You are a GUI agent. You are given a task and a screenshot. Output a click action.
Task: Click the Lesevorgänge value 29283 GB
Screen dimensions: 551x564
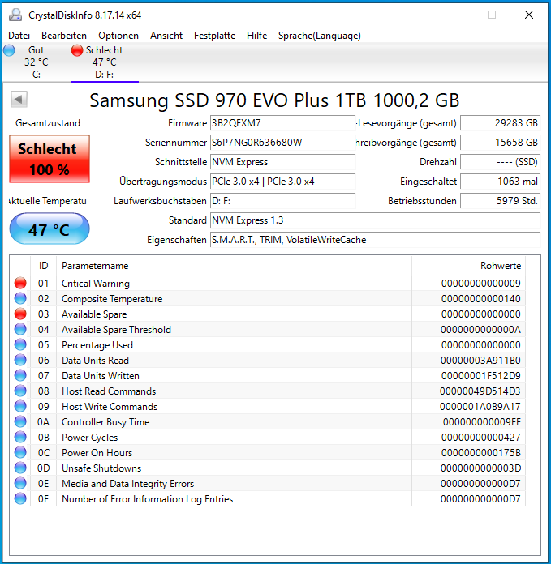click(x=500, y=123)
